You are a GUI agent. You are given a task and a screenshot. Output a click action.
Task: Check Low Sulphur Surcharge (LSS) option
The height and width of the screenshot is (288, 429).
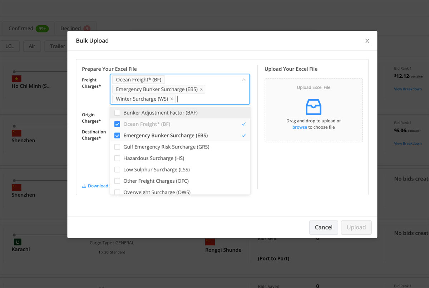[x=117, y=170]
